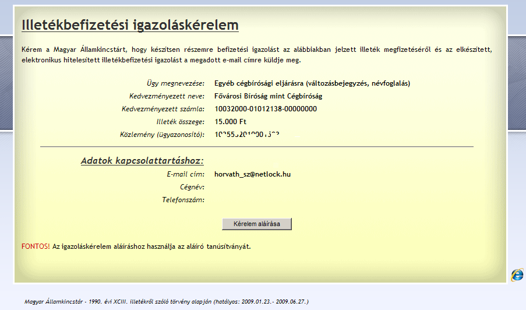Click the Kedvezményezett számla label
This screenshot has width=526, height=310.
(163, 109)
